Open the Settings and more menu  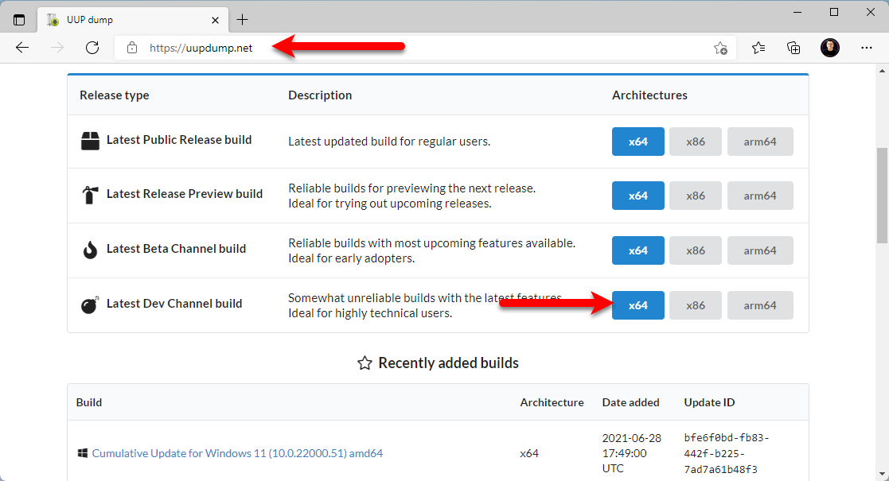click(x=867, y=48)
